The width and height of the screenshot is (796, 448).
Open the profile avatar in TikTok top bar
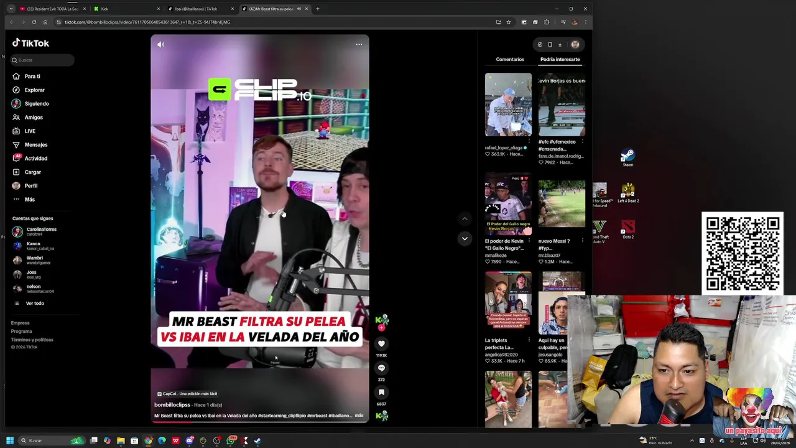575,44
